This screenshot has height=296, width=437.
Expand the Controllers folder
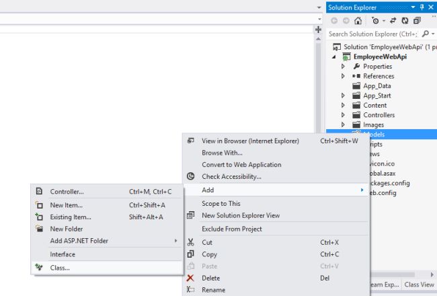pos(343,115)
